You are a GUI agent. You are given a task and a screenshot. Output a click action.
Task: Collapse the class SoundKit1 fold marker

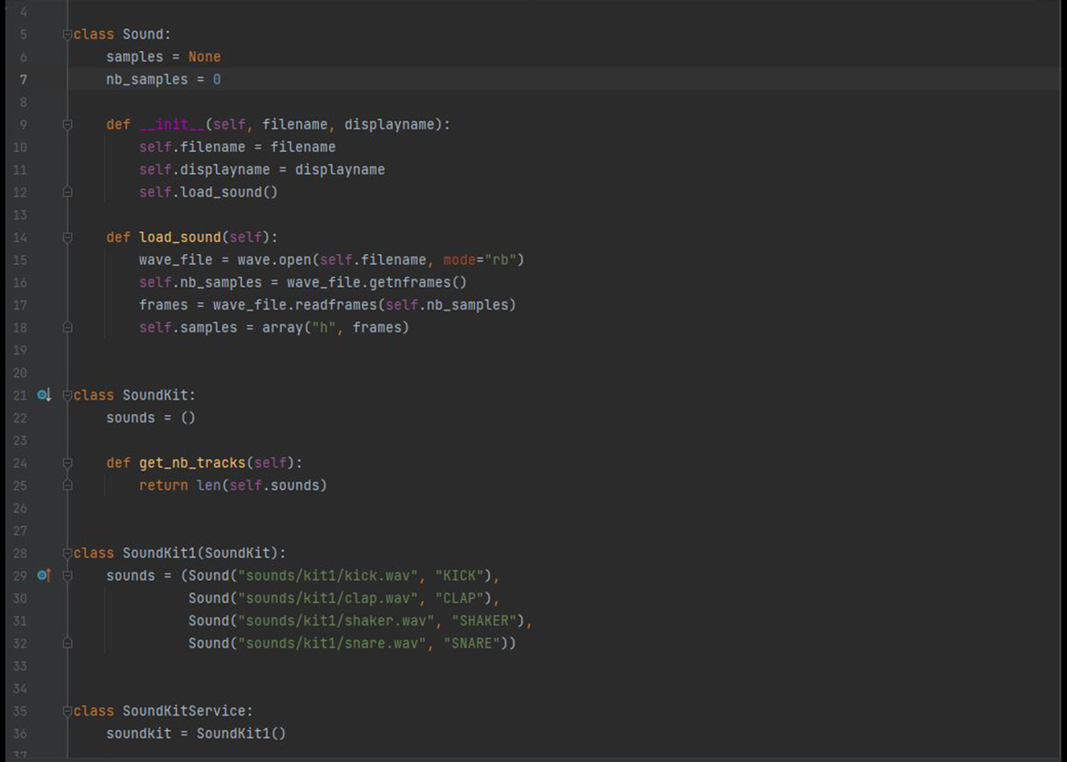[x=67, y=554]
